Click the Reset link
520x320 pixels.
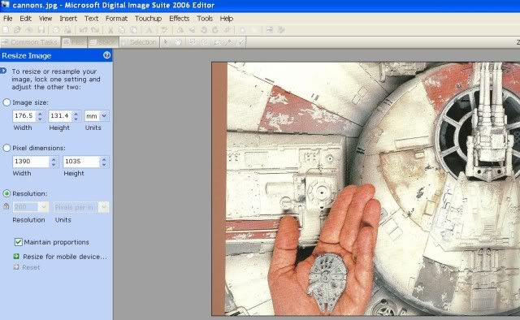(x=31, y=267)
